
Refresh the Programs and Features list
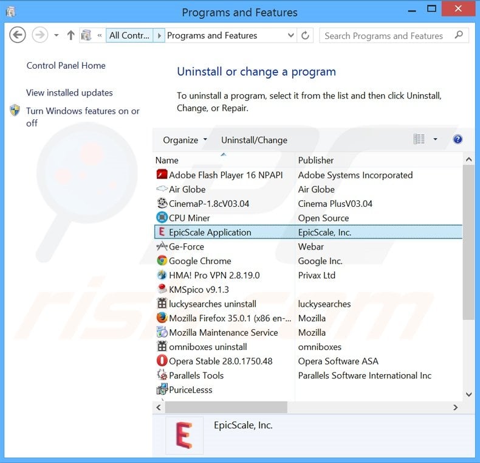(x=305, y=35)
